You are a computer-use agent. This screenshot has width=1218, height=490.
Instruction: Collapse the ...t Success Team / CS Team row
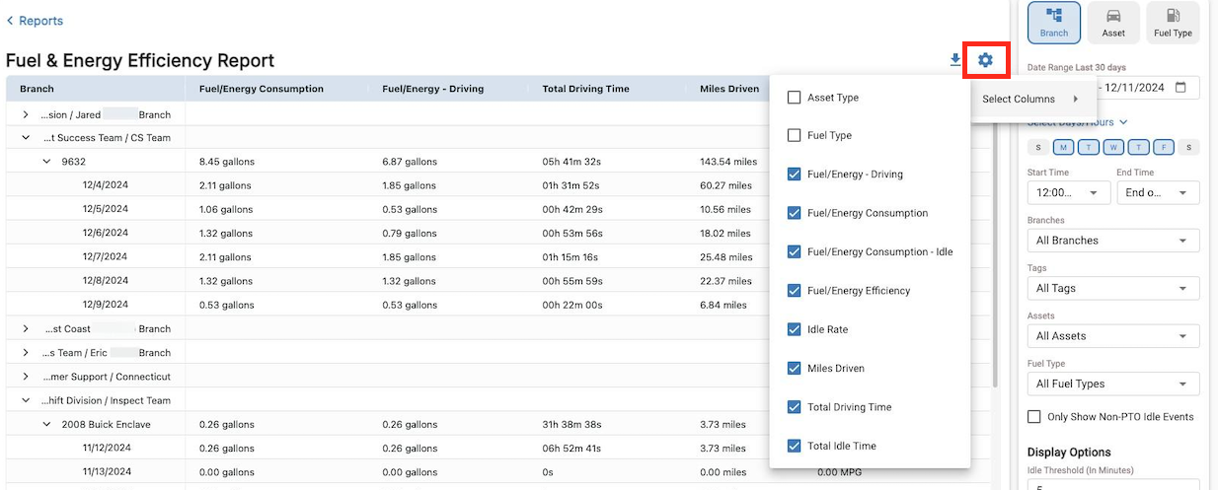pos(27,138)
